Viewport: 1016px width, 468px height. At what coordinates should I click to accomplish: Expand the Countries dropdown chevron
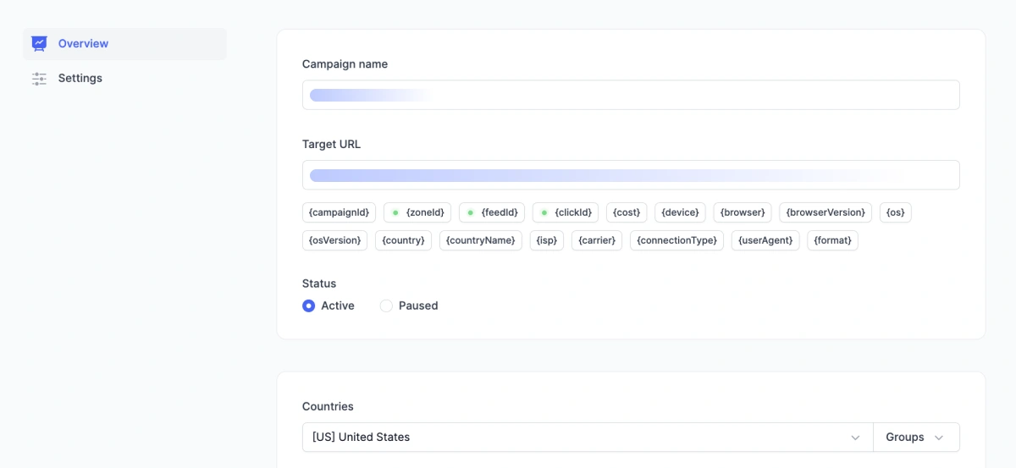[x=855, y=438]
